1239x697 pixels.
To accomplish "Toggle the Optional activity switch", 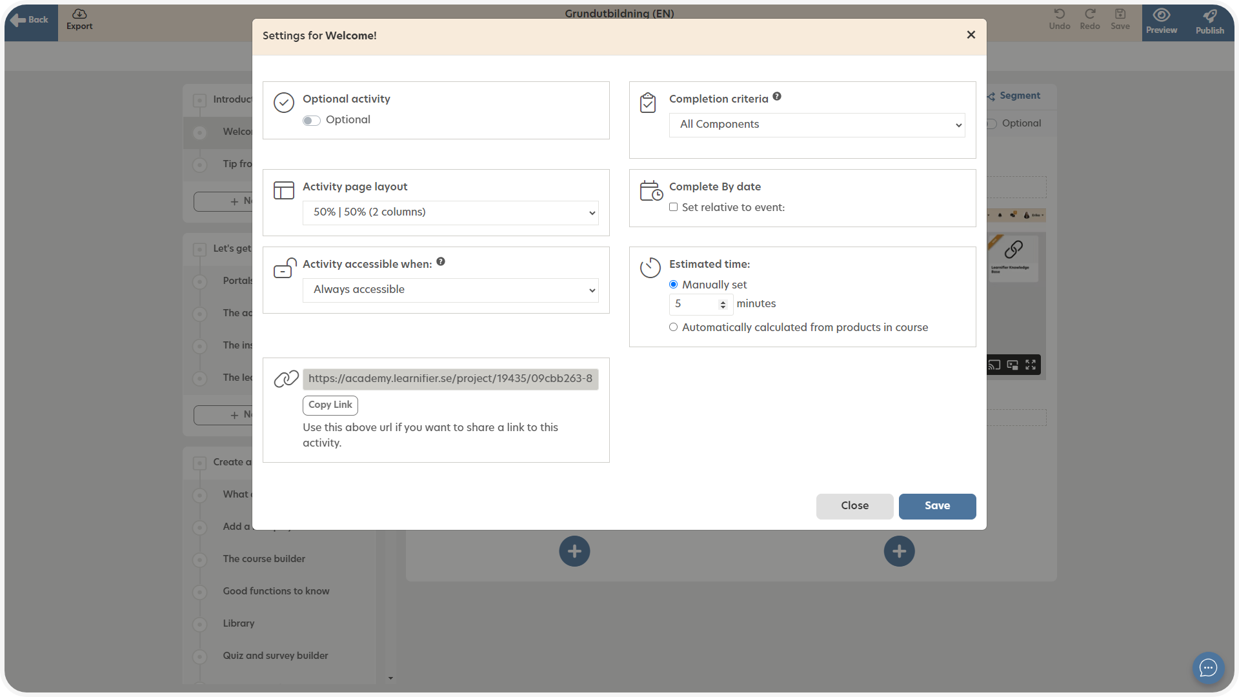I will 312,121.
